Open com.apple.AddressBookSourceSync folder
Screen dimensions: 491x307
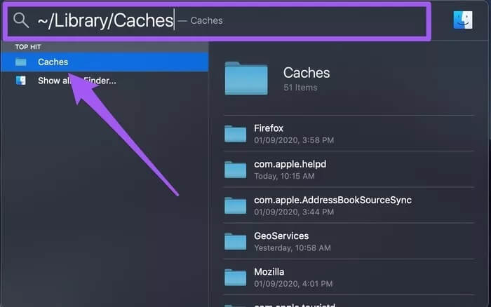pyautogui.click(x=349, y=205)
